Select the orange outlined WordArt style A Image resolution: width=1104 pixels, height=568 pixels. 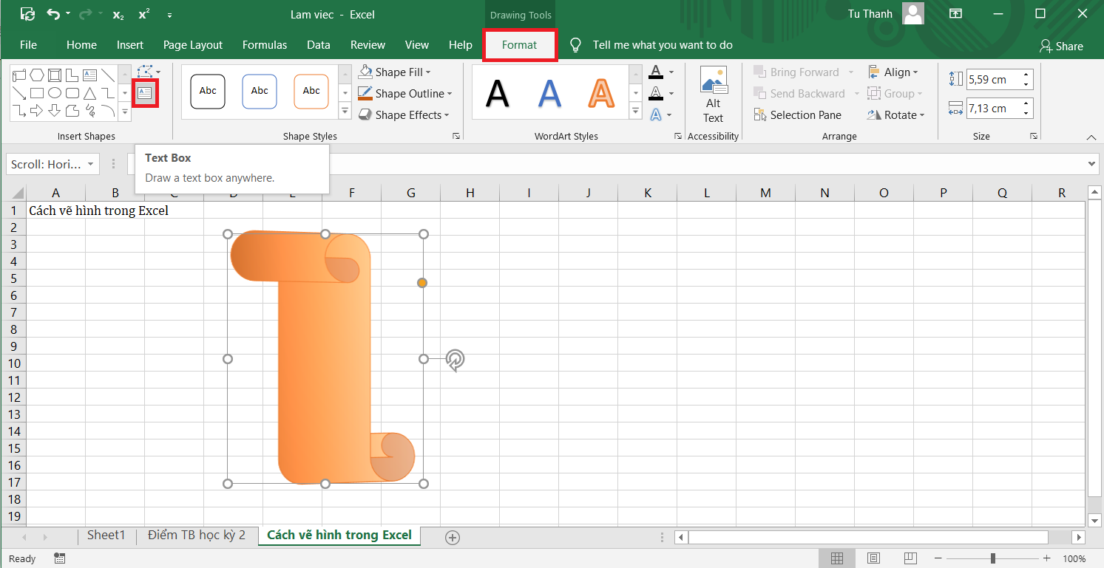601,93
